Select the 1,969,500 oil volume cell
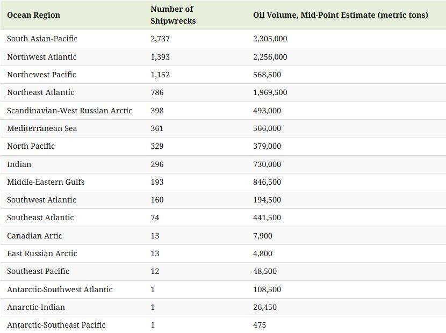 [270, 92]
